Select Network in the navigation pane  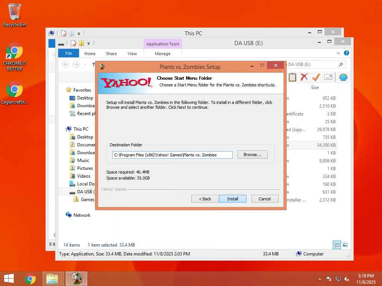click(x=82, y=215)
